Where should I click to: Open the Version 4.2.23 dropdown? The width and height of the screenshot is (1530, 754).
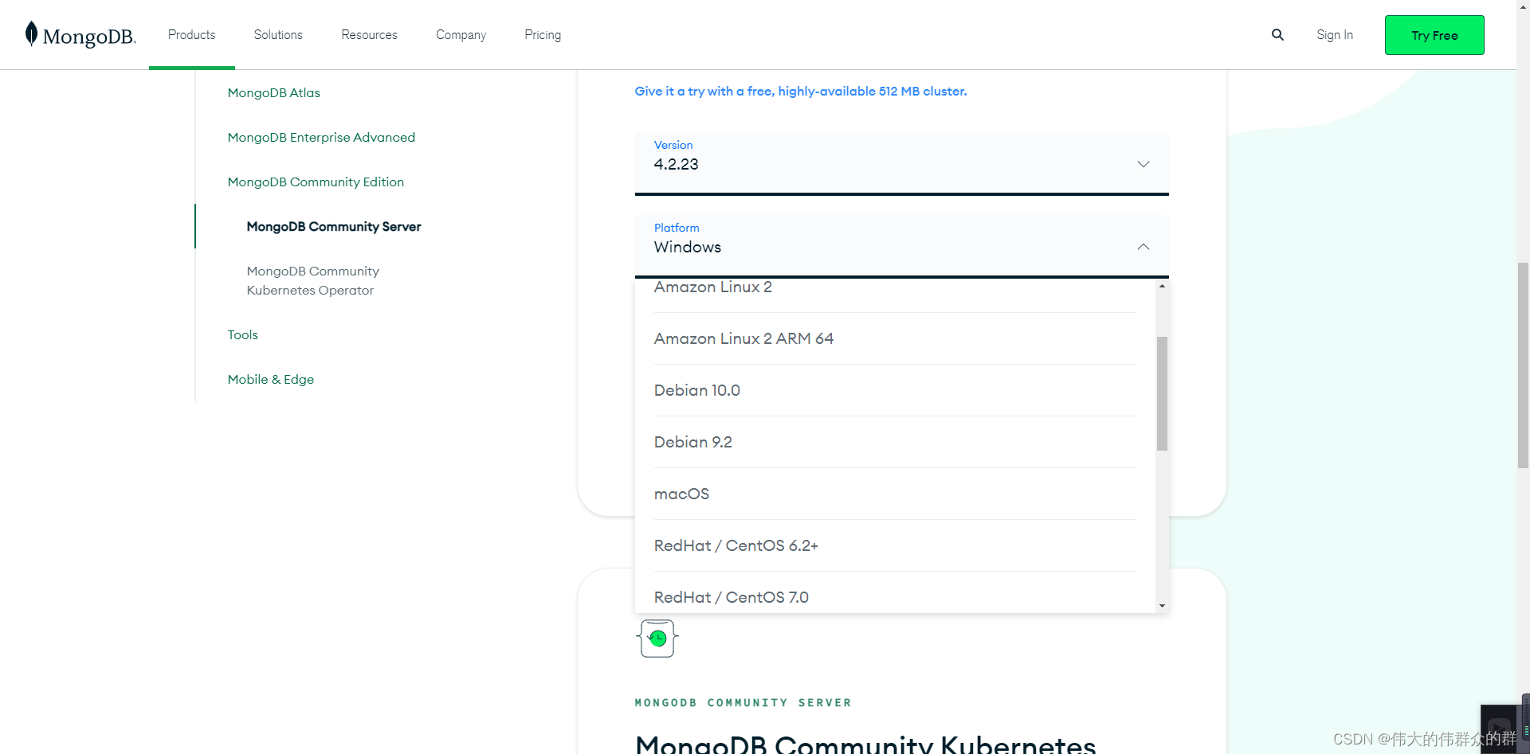point(901,163)
